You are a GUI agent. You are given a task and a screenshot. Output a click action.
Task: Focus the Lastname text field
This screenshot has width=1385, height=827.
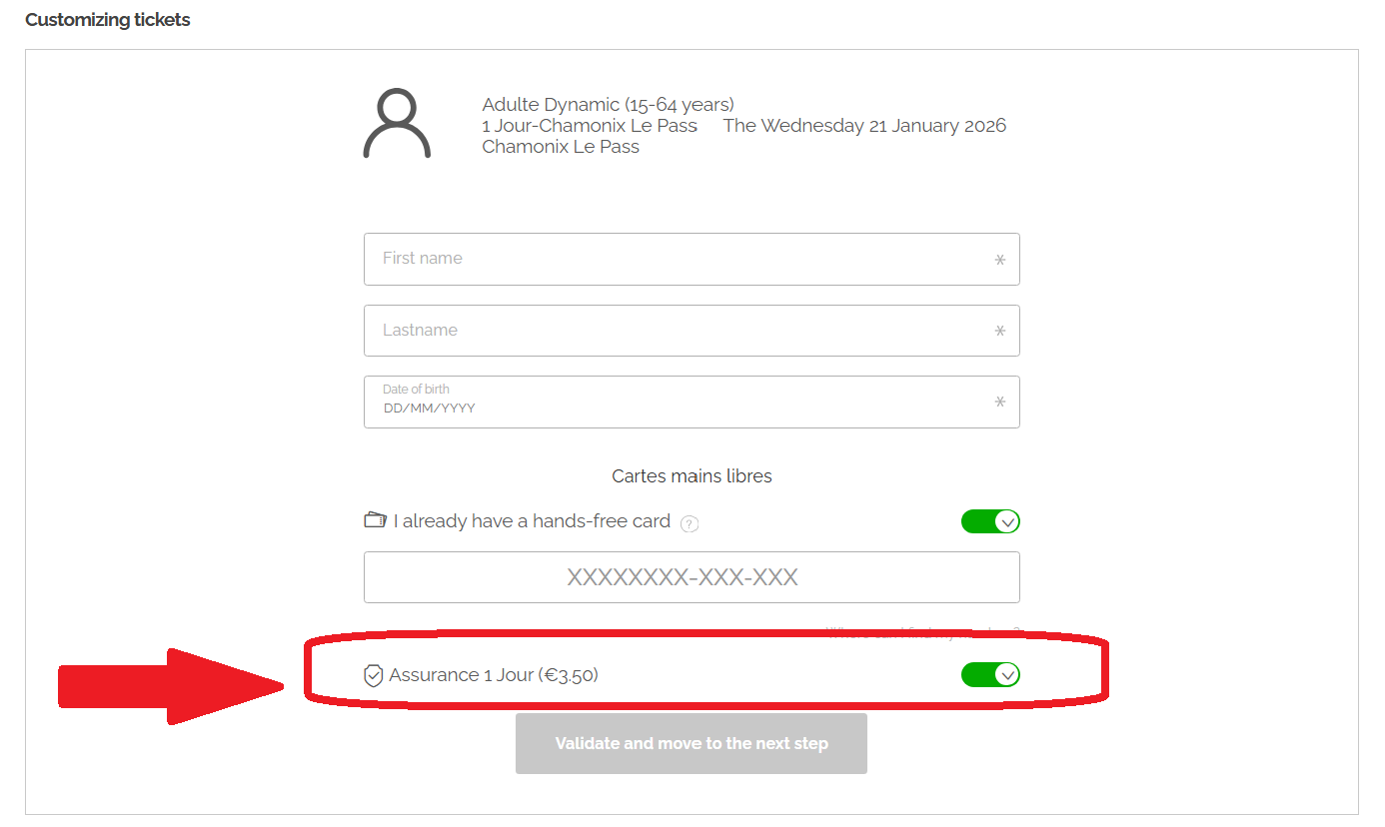680,331
